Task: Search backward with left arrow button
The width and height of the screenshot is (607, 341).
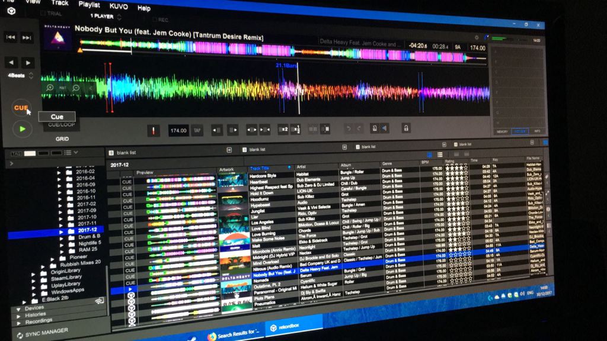Action: [x=11, y=62]
